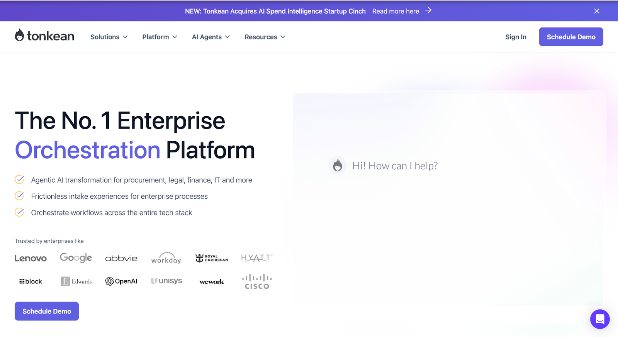This screenshot has height=337, width=618.
Task: Click the AbbVie logo
Action: coord(121,258)
